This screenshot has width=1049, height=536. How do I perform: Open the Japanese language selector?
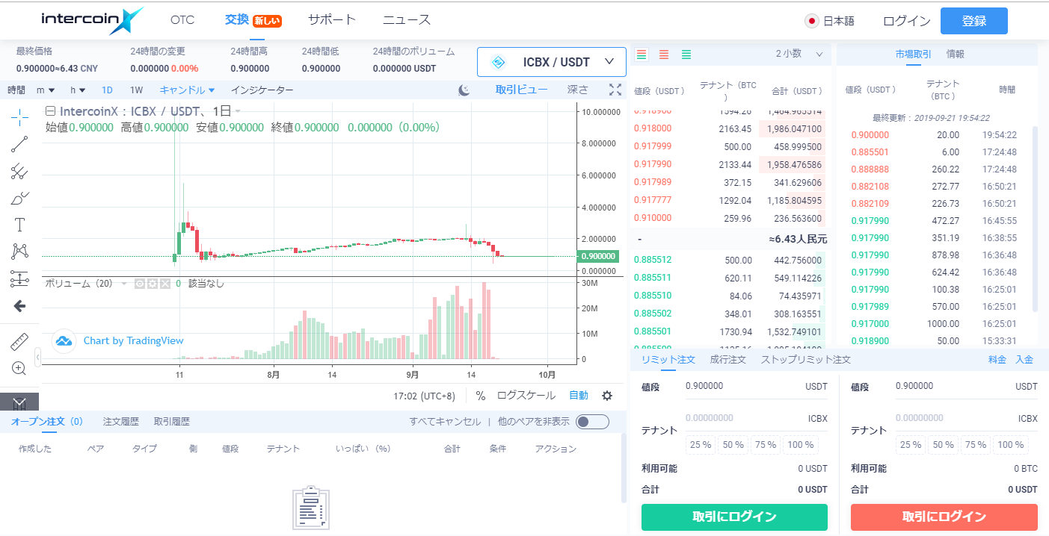pos(829,21)
